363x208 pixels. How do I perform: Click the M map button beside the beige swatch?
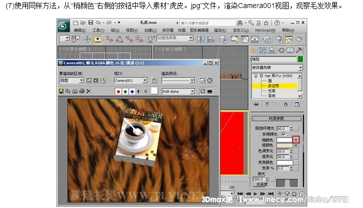tap(296, 146)
